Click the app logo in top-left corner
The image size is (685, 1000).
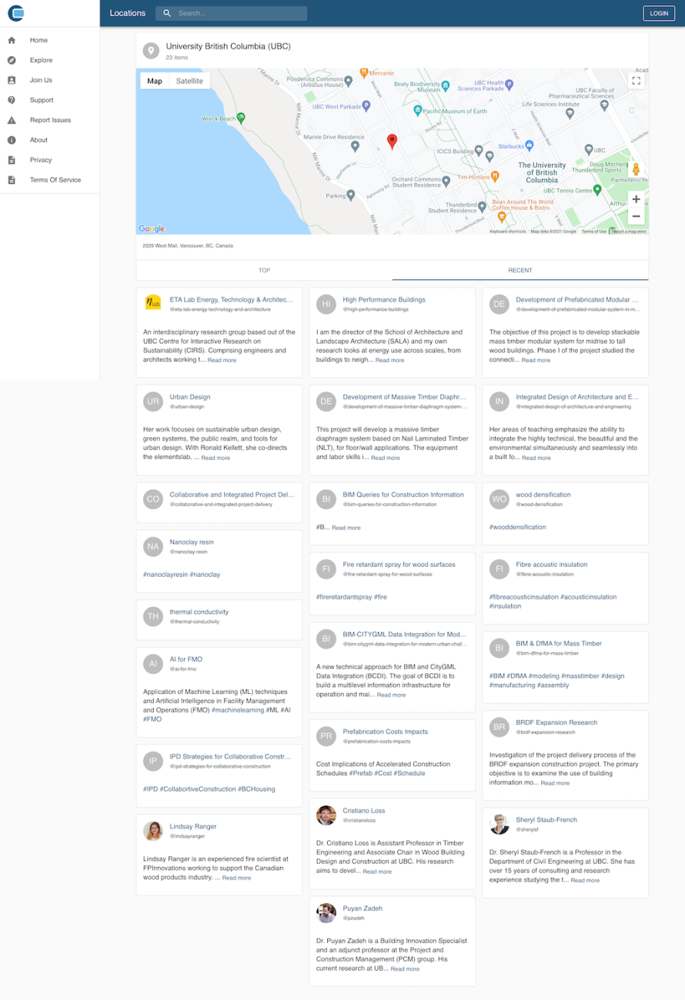[15, 13]
